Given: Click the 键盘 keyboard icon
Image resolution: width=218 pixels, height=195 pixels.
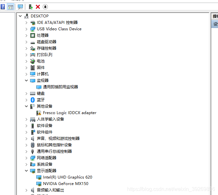Looking at the screenshot, I should (33, 93).
